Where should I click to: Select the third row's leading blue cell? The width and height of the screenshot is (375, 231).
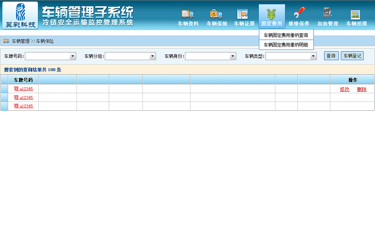[4, 106]
